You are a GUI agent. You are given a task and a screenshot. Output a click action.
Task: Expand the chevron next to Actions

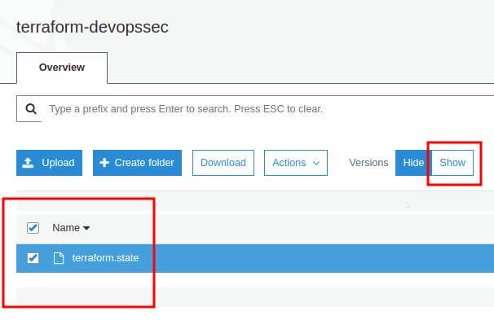tap(316, 163)
